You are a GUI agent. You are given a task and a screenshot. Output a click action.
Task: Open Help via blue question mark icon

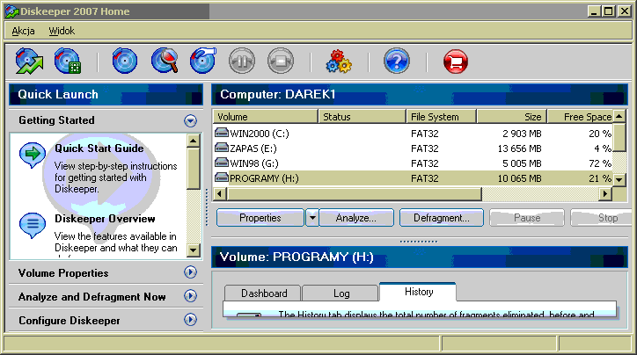pos(397,62)
